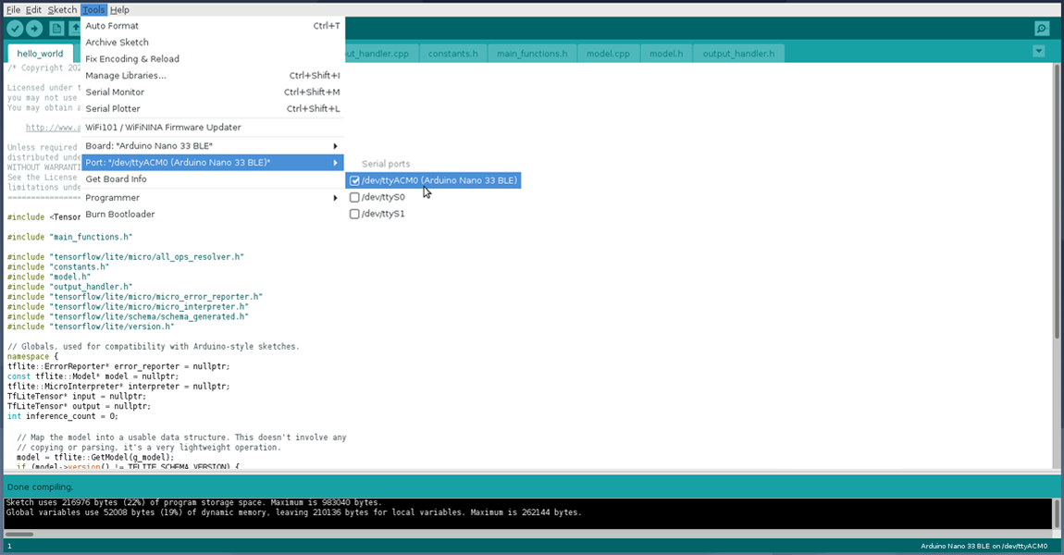Click the Open sketch icon
Viewport: 1064px width, 555px height.
[x=77, y=29]
